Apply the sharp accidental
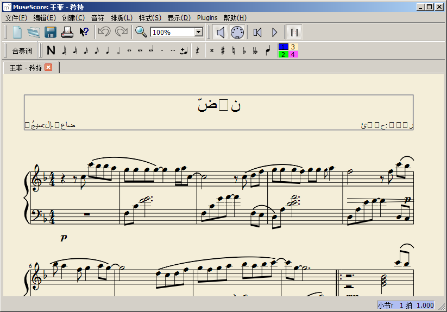The height and width of the screenshot is (312, 447). (223, 50)
